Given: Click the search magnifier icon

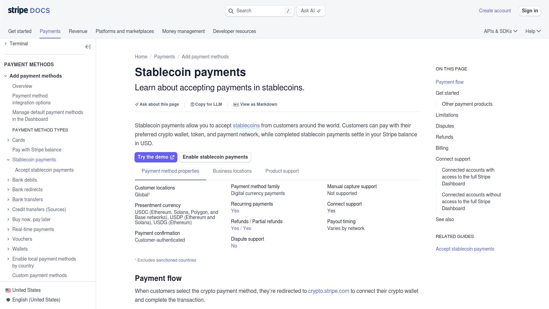Looking at the screenshot, I should [231, 11].
